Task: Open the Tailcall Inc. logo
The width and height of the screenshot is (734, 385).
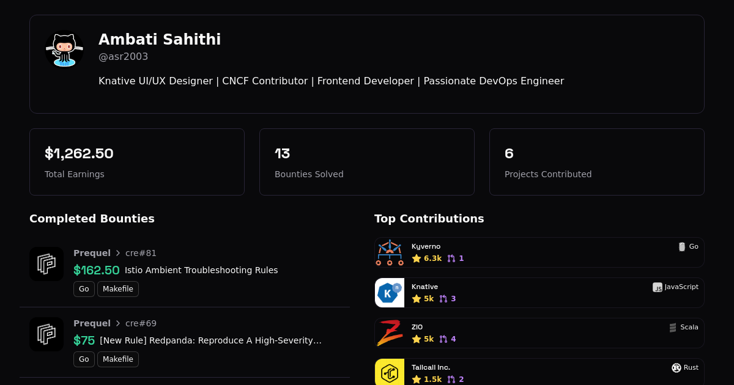Action: tap(390, 372)
